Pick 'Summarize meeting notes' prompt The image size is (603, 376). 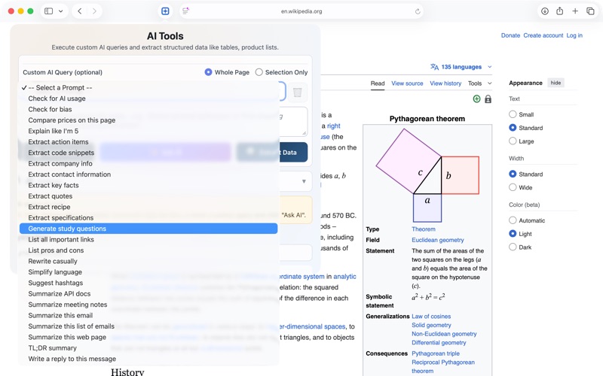click(148, 305)
